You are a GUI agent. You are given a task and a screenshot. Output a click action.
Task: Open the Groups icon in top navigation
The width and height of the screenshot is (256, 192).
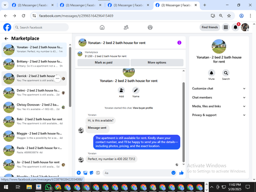[150, 27]
